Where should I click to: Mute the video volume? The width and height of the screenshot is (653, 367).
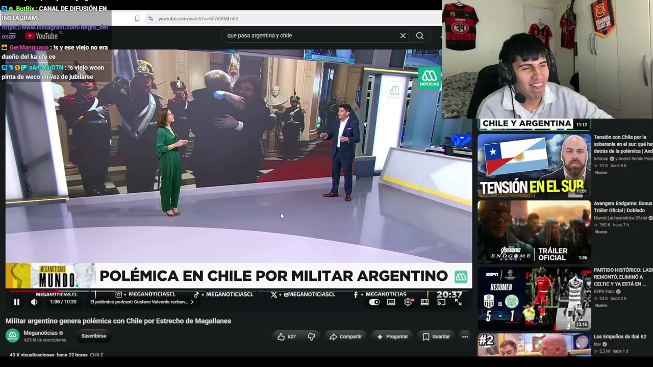coord(34,302)
